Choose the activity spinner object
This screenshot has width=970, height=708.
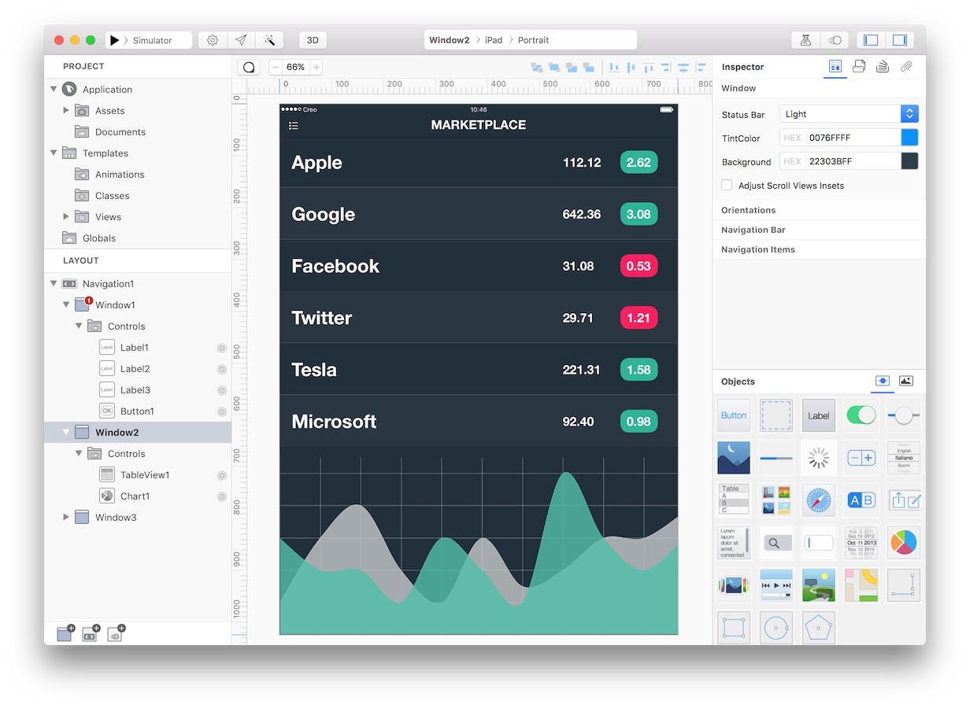[819, 457]
